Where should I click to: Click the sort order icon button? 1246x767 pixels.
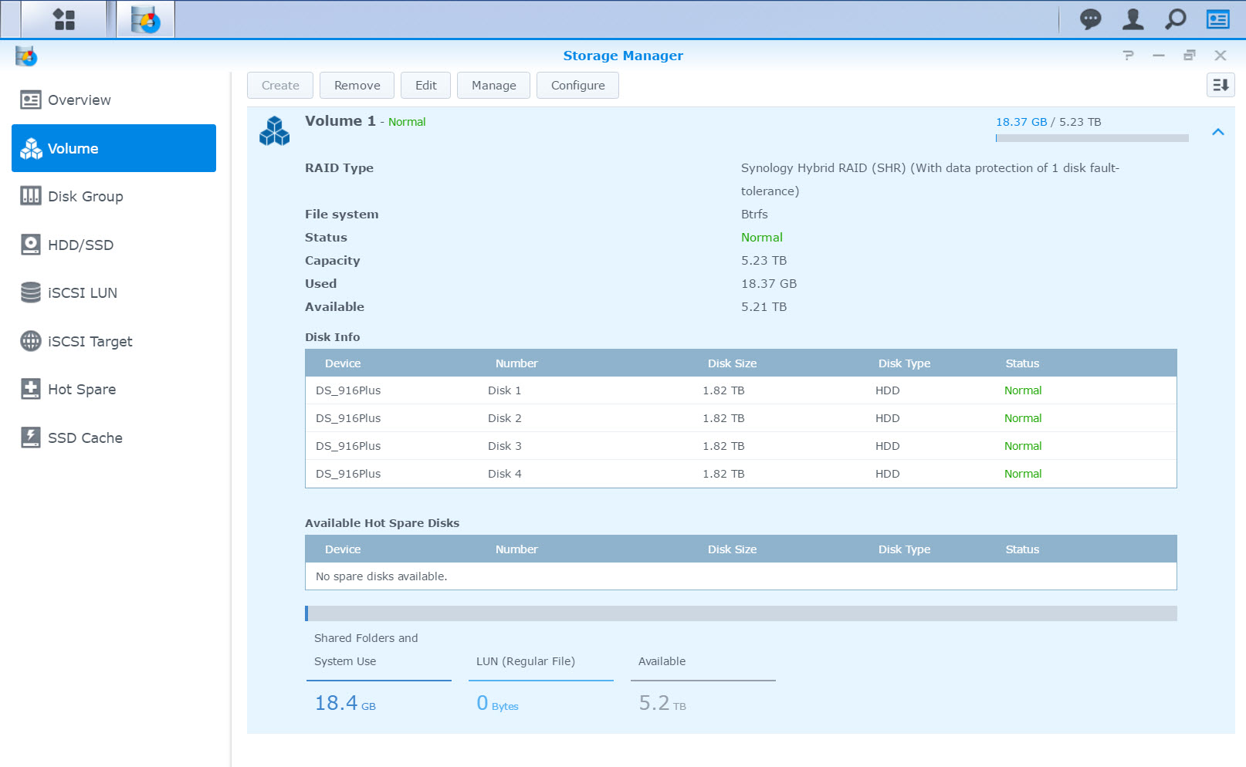[x=1221, y=85]
